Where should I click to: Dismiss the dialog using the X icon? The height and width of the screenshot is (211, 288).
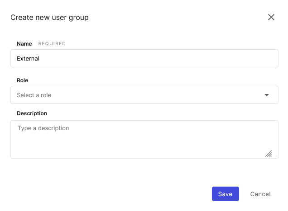[271, 18]
